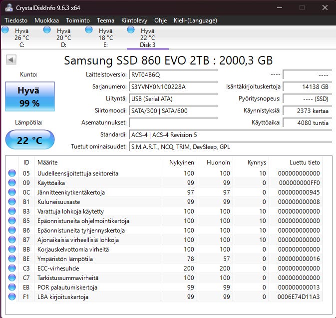Viewport: 336px width, 318px height.
Task: Select drive C: status orb
Action: coord(5,30)
